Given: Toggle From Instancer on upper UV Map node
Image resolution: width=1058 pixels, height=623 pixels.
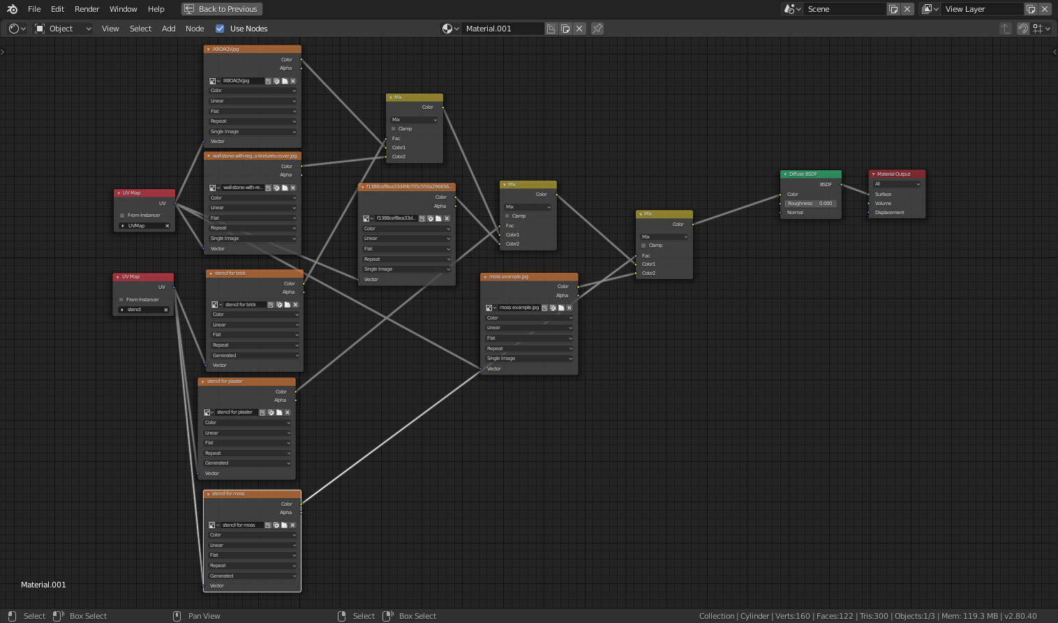Looking at the screenshot, I should coord(122,216).
